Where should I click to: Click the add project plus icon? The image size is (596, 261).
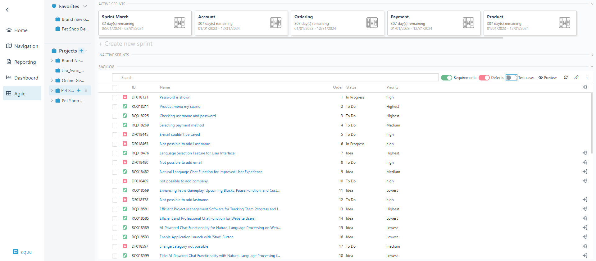point(81,51)
